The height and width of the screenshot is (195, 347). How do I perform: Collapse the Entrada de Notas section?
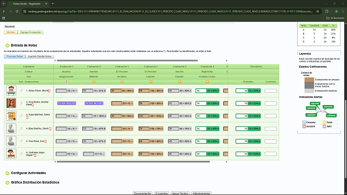pos(7,45)
